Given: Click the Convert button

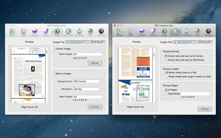Looking at the screenshot, I should coord(95,107).
